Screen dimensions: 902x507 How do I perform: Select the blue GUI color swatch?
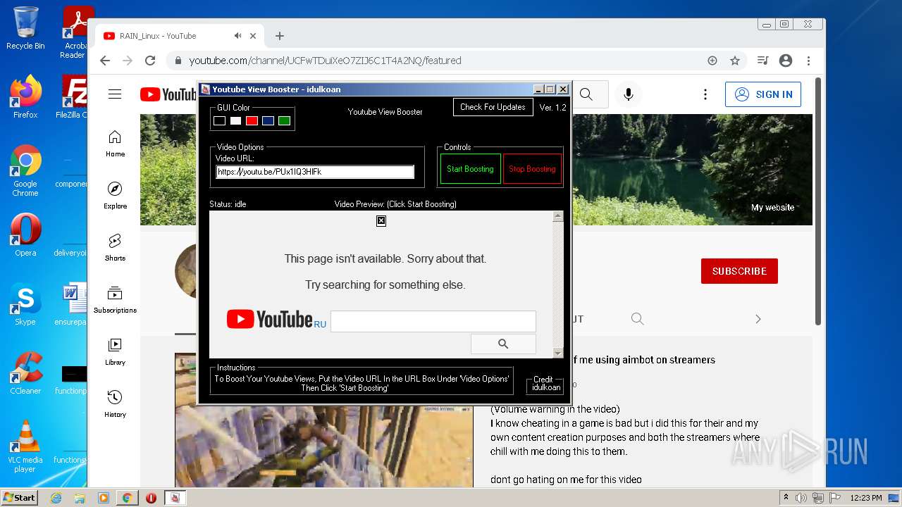click(268, 121)
